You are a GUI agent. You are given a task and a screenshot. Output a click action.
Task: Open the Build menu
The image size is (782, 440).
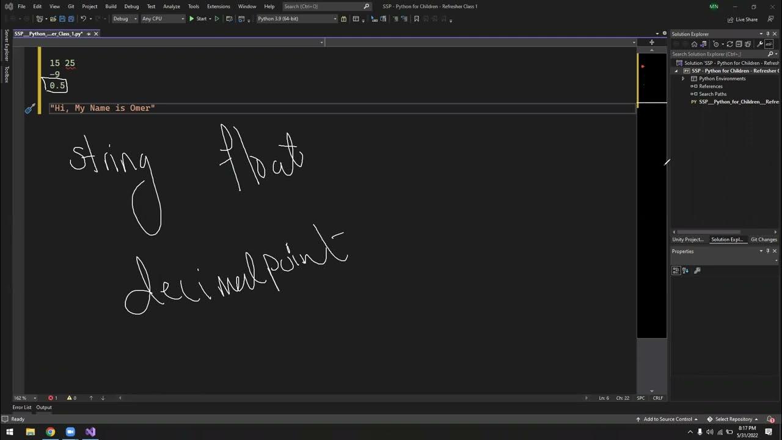coord(111,6)
